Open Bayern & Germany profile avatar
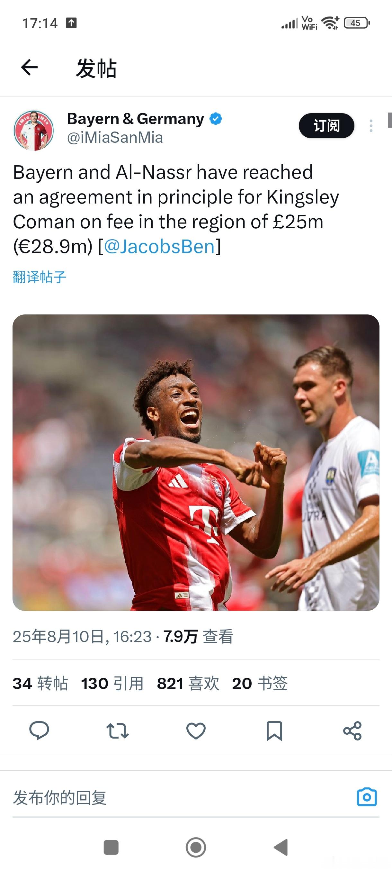 34,130
